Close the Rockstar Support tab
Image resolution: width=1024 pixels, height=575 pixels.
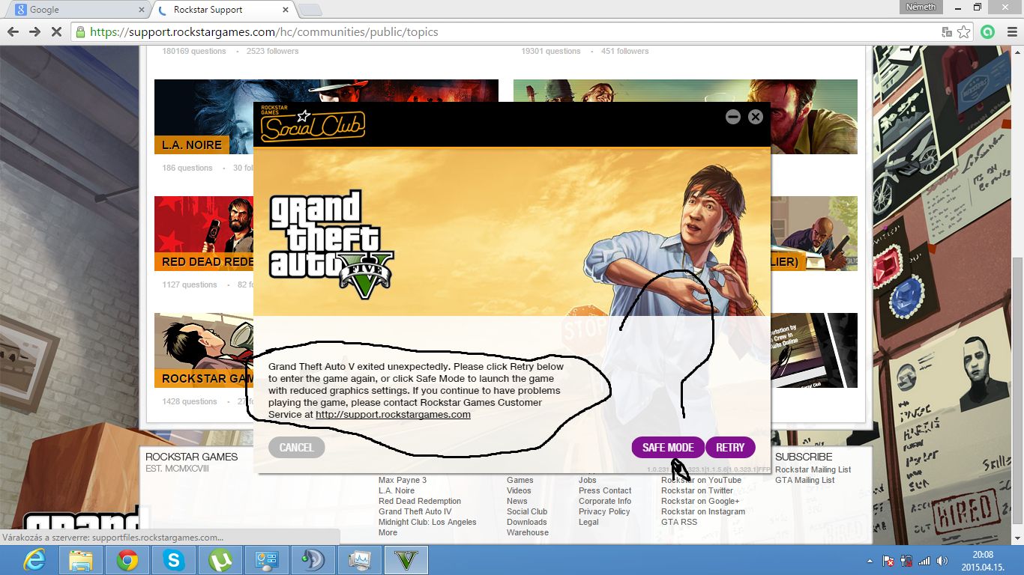284,10
